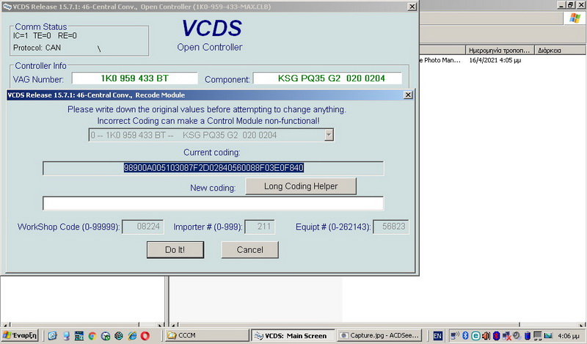Click the red Bluetooth tray icon
Image resolution: width=587 pixels, height=344 pixels.
click(x=497, y=336)
